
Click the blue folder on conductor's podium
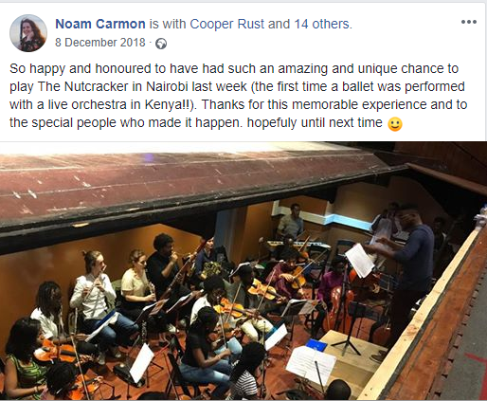pyautogui.click(x=316, y=345)
